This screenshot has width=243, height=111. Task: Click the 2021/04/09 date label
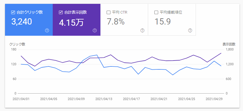pos(76,99)
